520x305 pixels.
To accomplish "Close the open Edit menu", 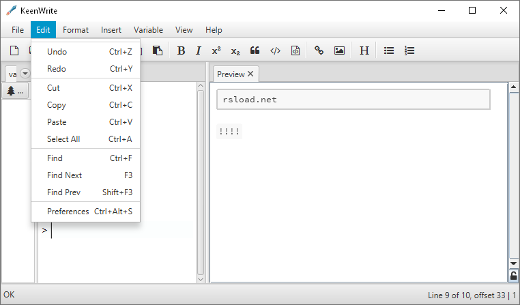I will pos(43,30).
